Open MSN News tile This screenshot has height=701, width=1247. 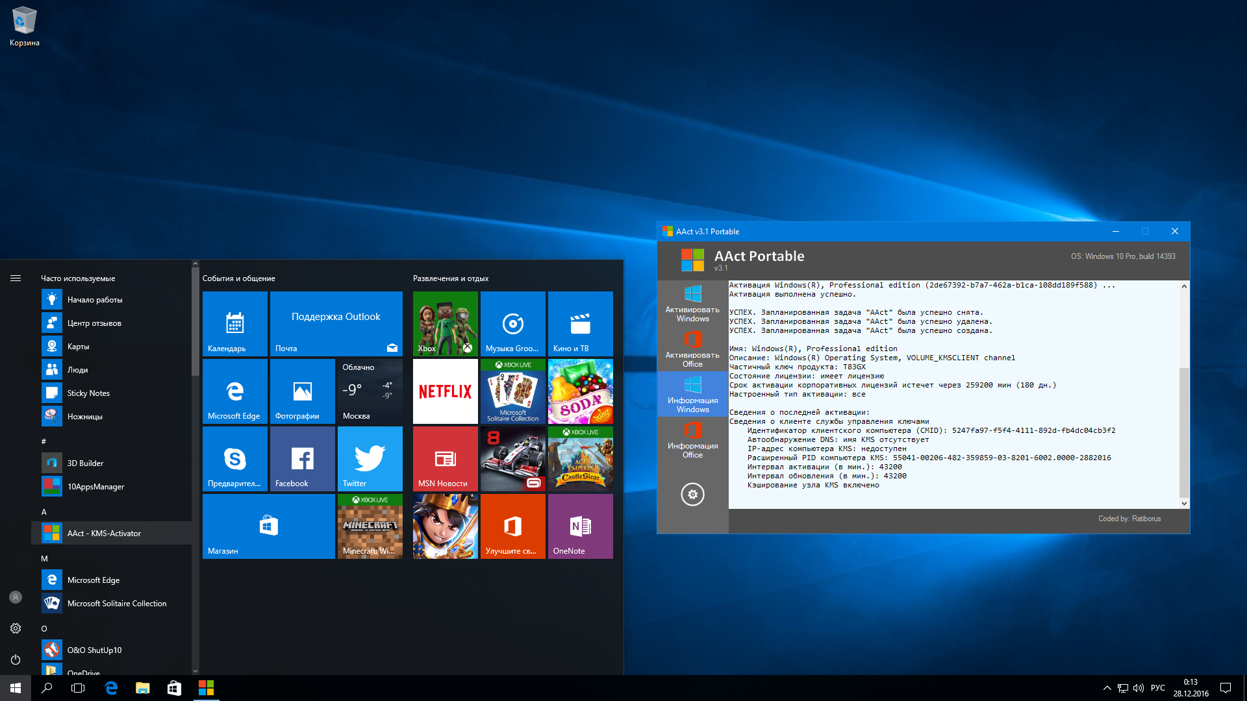445,459
